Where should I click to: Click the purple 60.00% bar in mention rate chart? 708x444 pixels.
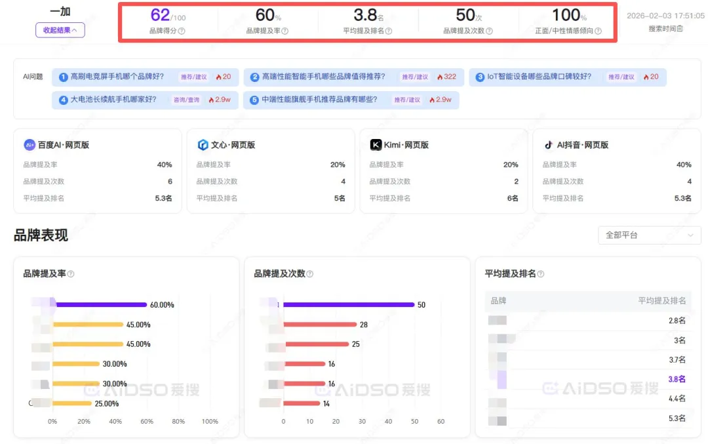click(101, 304)
